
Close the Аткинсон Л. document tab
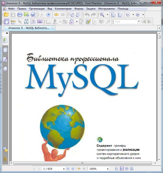[x=53, y=28]
